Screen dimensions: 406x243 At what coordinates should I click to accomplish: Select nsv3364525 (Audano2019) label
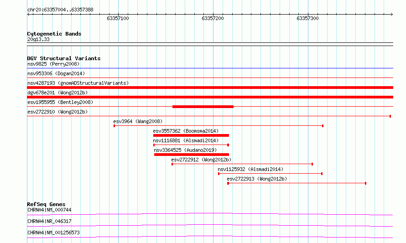tap(185, 150)
